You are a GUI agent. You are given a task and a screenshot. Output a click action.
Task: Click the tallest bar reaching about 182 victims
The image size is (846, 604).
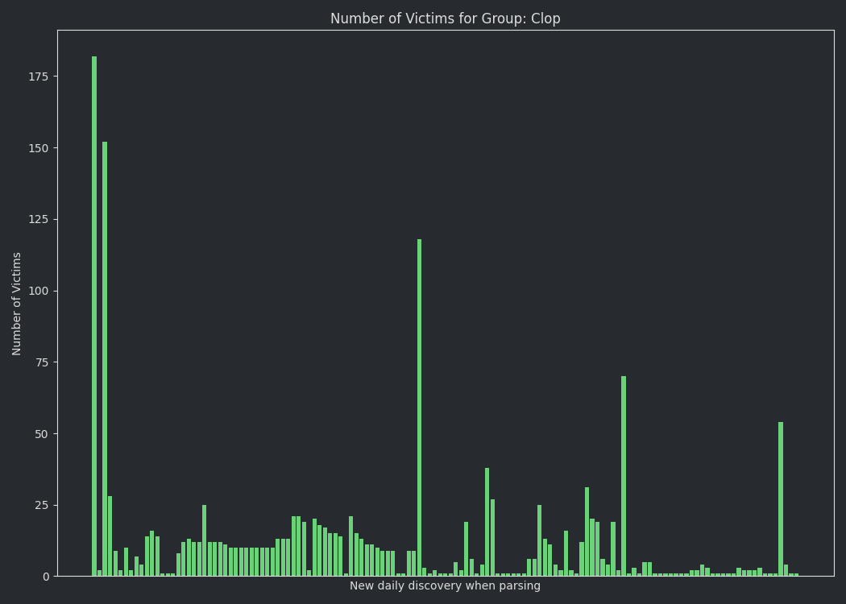pos(94,316)
